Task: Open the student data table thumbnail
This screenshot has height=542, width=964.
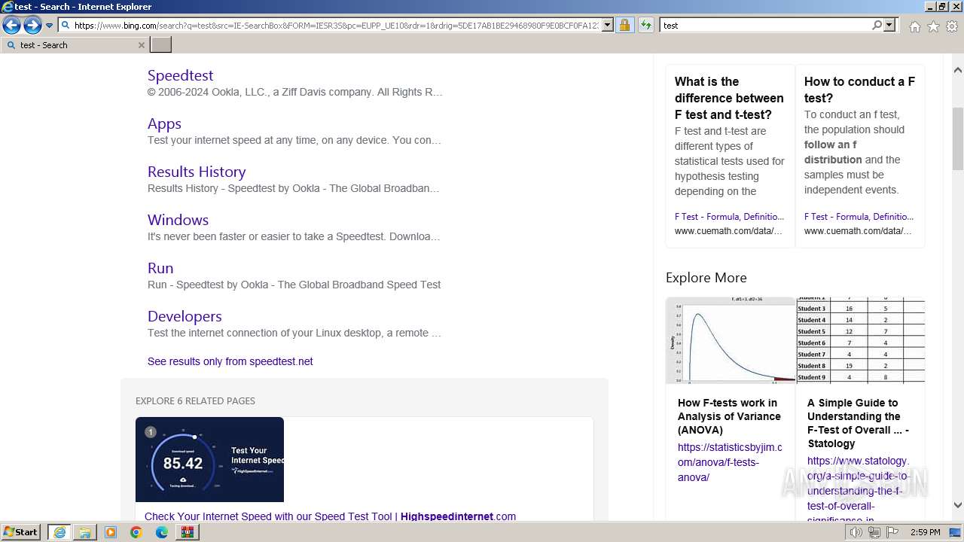Action: (x=861, y=340)
